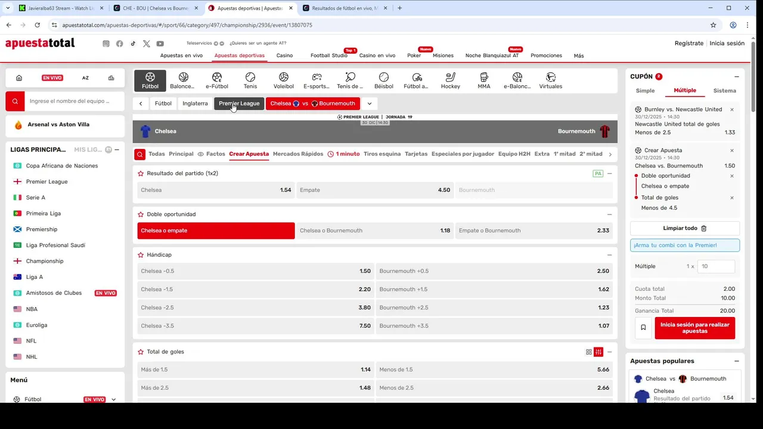Viewport: 763px width, 429px height.
Task: Select the Baloncesto sport icon
Action: 183,80
